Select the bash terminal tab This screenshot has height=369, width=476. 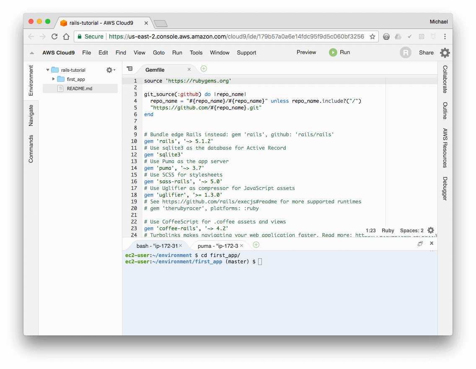(x=157, y=246)
